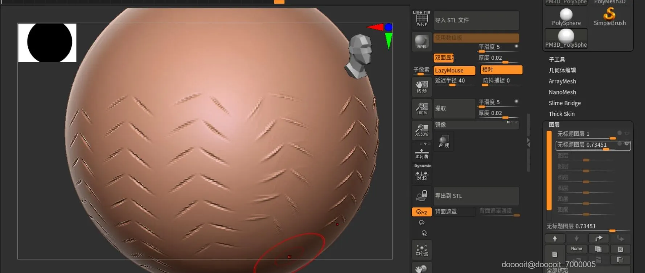This screenshot has height=273, width=645.
Task: Select the PM3D_PolySphere tool thumbnail
Action: (566, 38)
